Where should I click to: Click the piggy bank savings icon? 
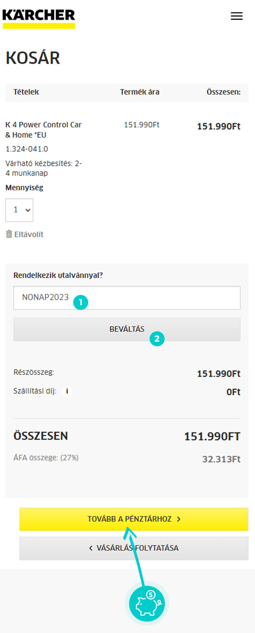(x=147, y=603)
